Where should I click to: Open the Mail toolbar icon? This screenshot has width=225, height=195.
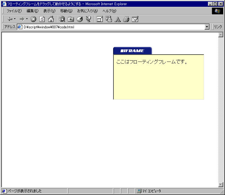[x=109, y=19]
